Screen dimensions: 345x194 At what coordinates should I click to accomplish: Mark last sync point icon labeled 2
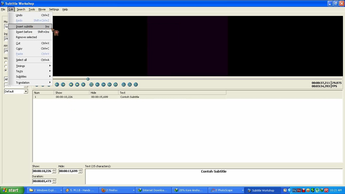pyautogui.click(x=130, y=85)
